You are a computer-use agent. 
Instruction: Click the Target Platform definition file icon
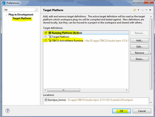point(50,37)
